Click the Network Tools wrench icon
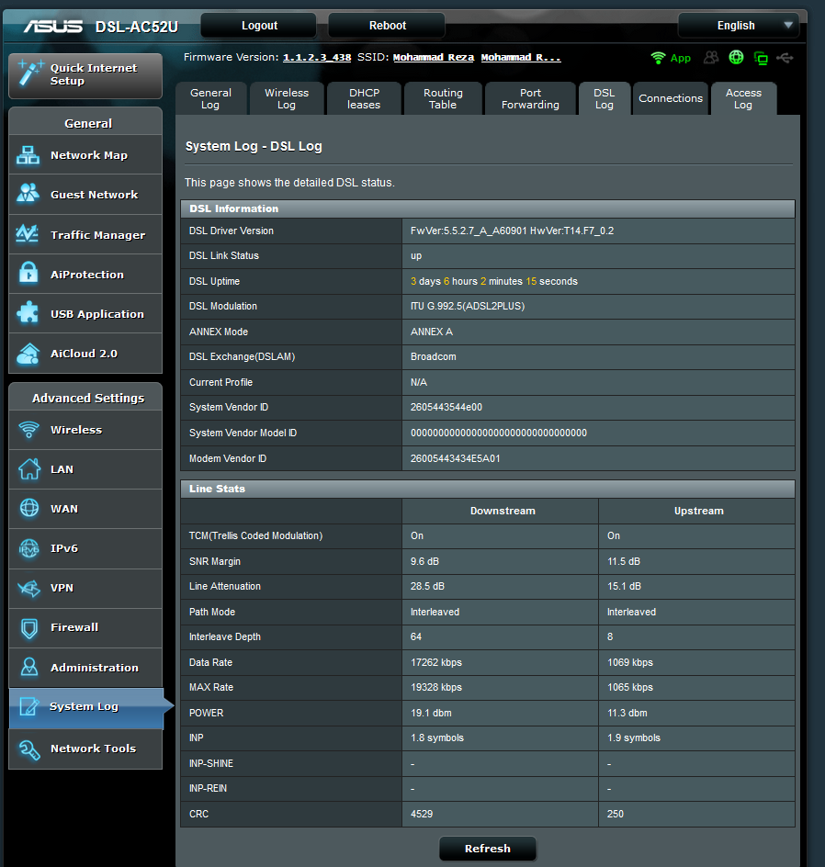 29,749
